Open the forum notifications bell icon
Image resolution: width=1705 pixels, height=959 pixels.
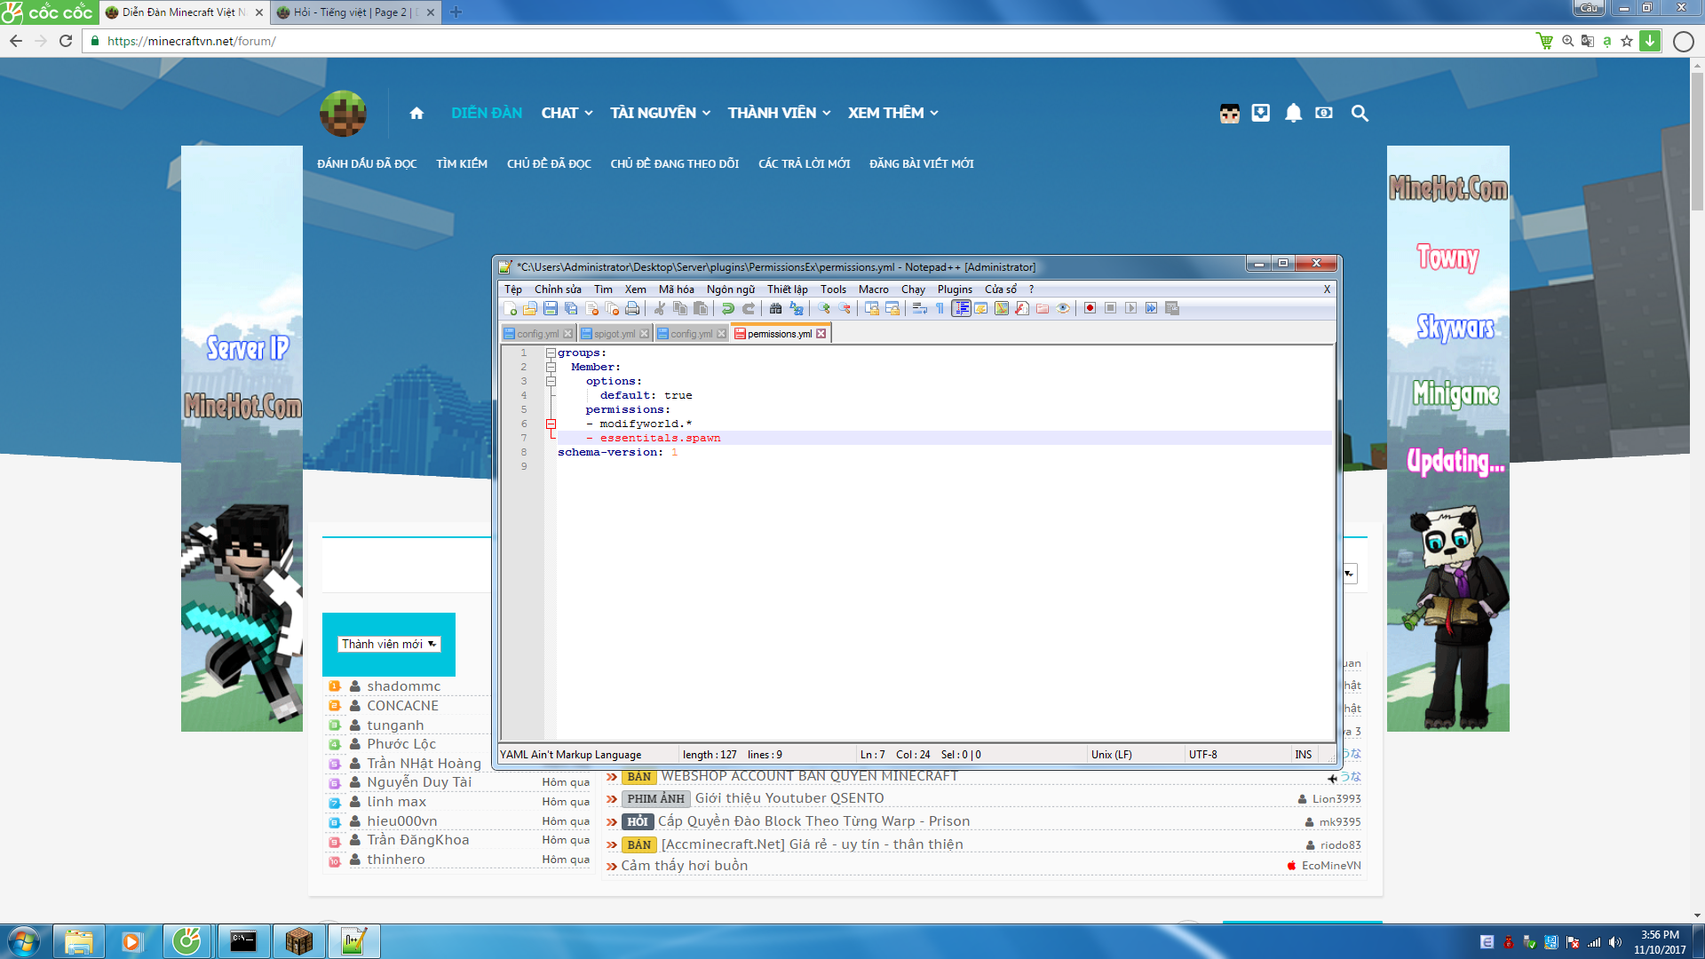pos(1293,113)
